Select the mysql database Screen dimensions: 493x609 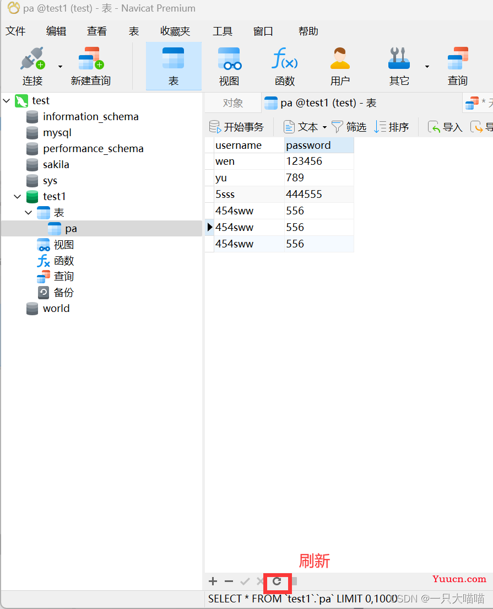(x=57, y=133)
